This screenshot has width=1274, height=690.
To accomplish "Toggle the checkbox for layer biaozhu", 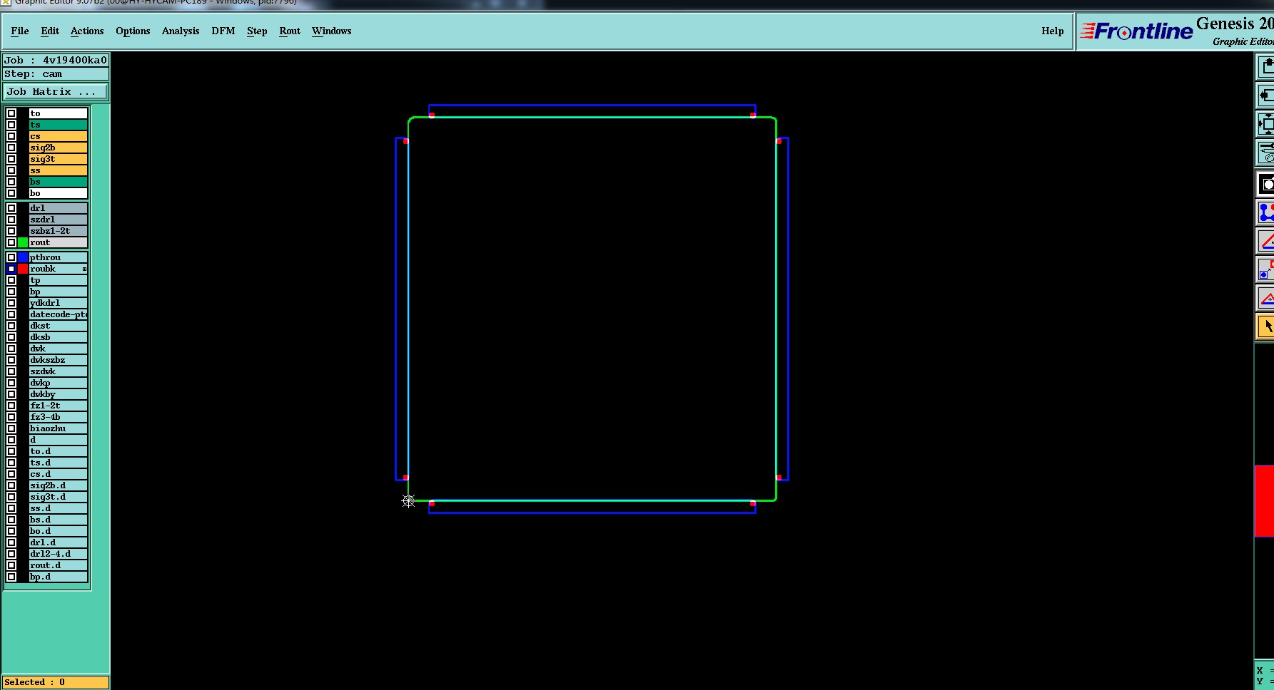I will point(11,428).
